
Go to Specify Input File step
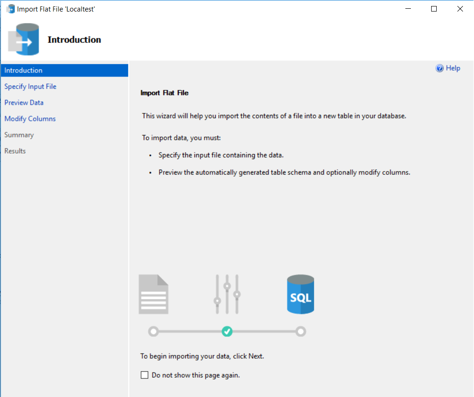pyautogui.click(x=30, y=87)
